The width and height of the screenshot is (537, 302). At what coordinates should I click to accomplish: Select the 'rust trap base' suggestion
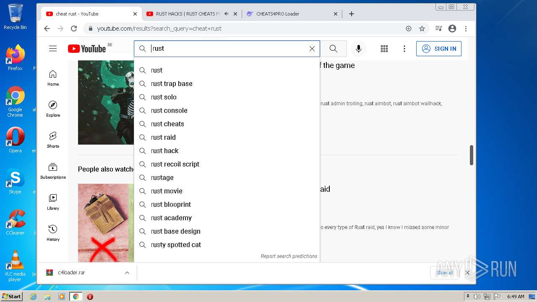(x=227, y=83)
